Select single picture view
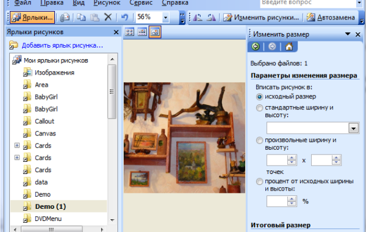 [155, 32]
